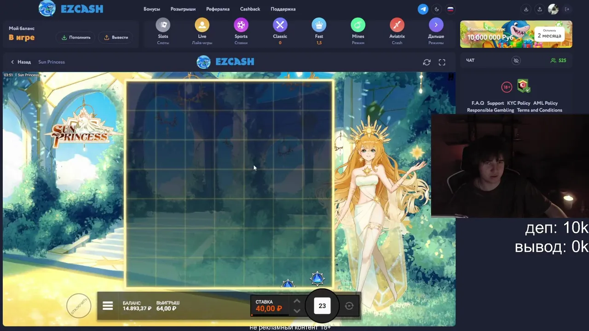Screen dimensions: 589x331
Task: Click the EZCASH logo in header
Action: [71, 9]
